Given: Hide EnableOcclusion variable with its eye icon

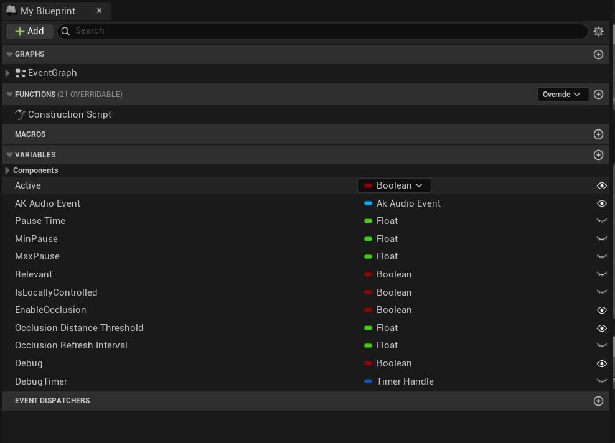Looking at the screenshot, I should point(602,310).
